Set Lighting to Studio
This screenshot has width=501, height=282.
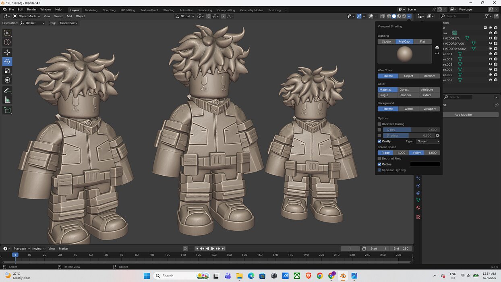coord(386,41)
